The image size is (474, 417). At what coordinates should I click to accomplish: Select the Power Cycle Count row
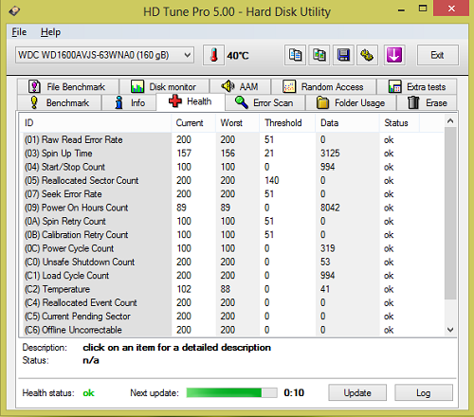tap(231, 248)
